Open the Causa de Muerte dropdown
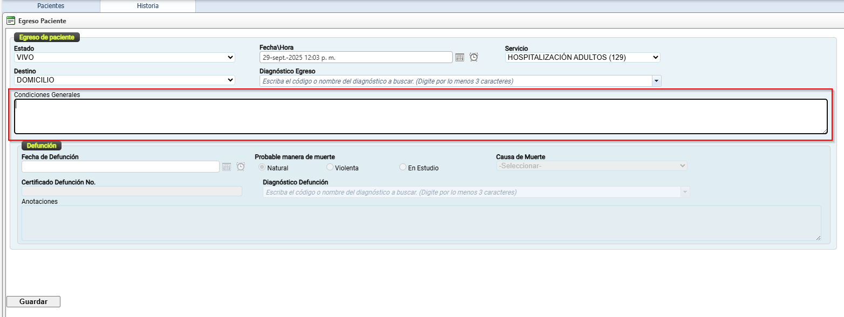844x317 pixels. 591,166
